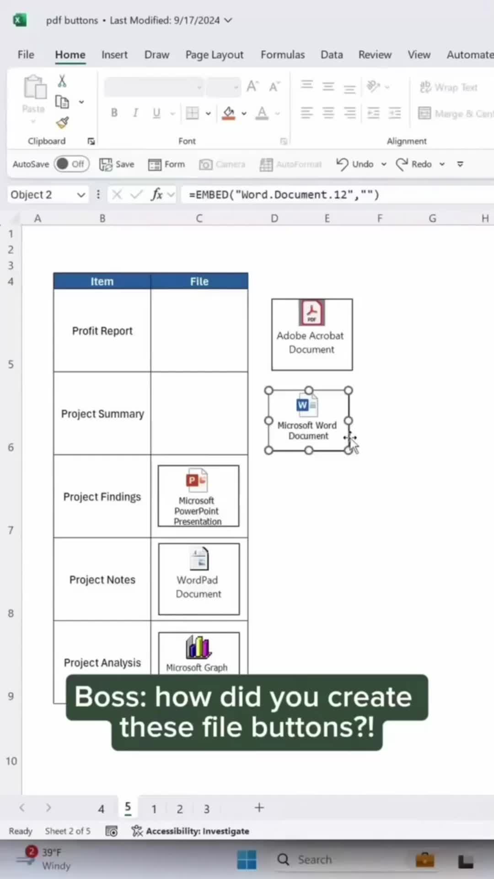Select the Adobe Acrobat Document object
Viewport: 494px width, 879px height.
(x=312, y=335)
